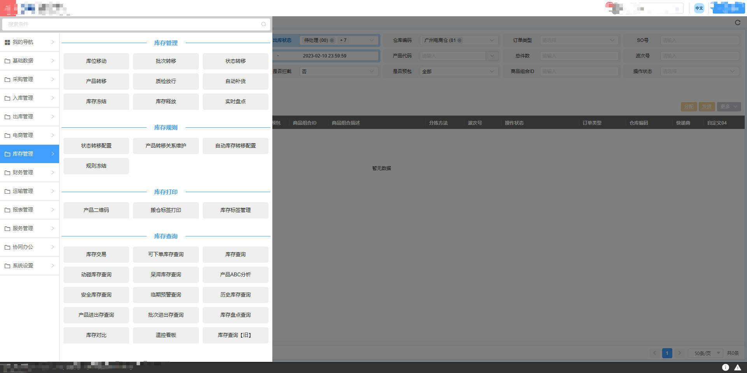Click the 波次号 input field
The height and width of the screenshot is (373, 747).
tap(699, 56)
